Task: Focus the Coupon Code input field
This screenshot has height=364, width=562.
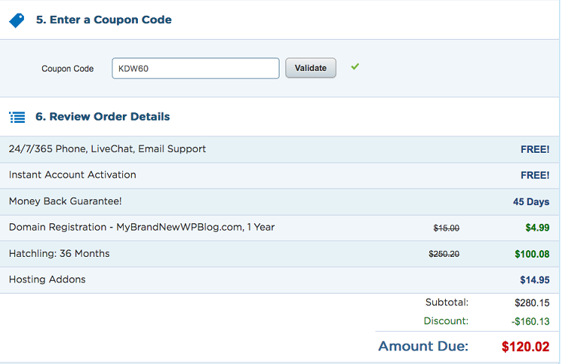Action: (x=196, y=68)
